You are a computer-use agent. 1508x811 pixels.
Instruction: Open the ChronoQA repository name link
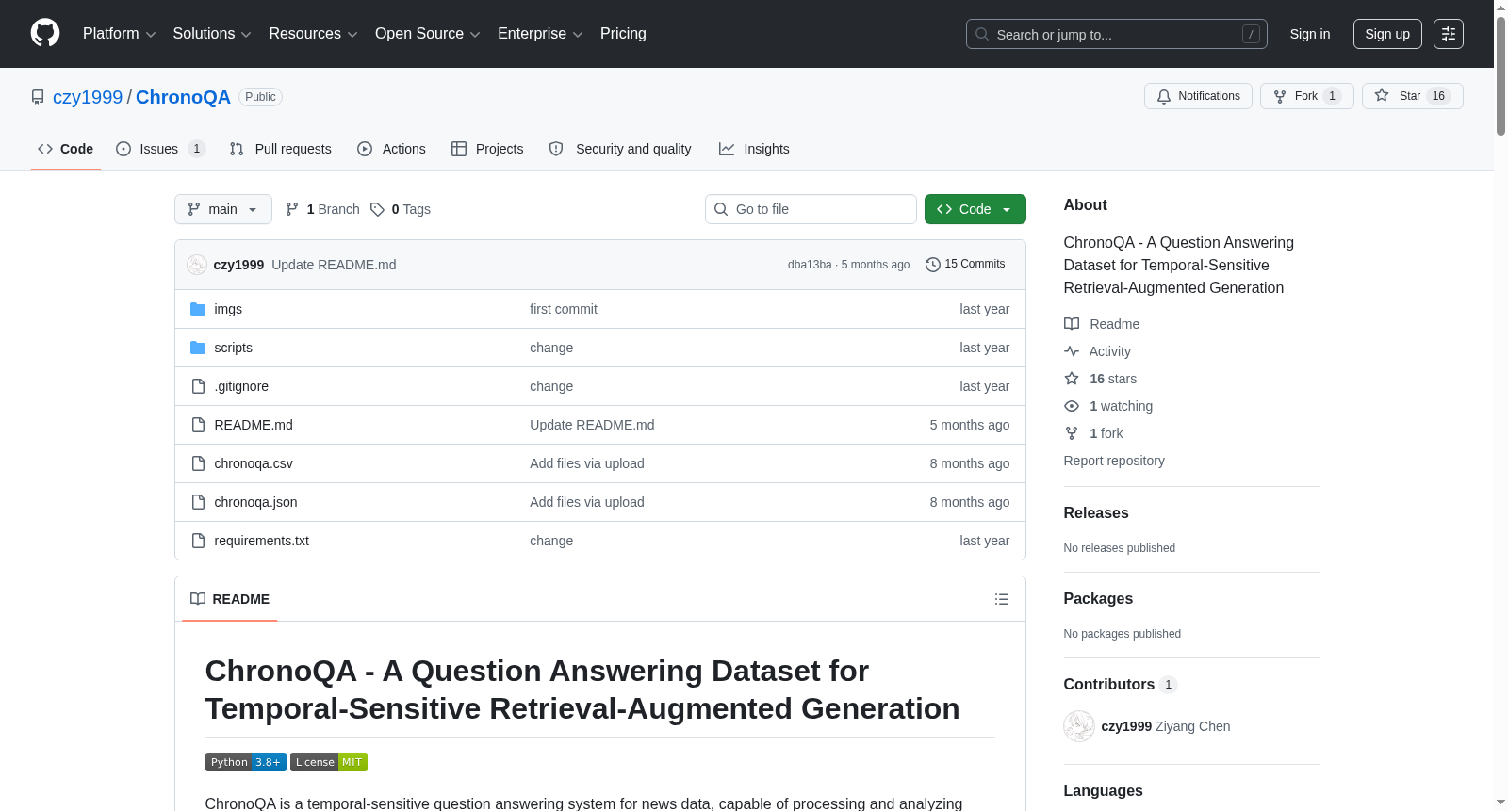point(183,97)
